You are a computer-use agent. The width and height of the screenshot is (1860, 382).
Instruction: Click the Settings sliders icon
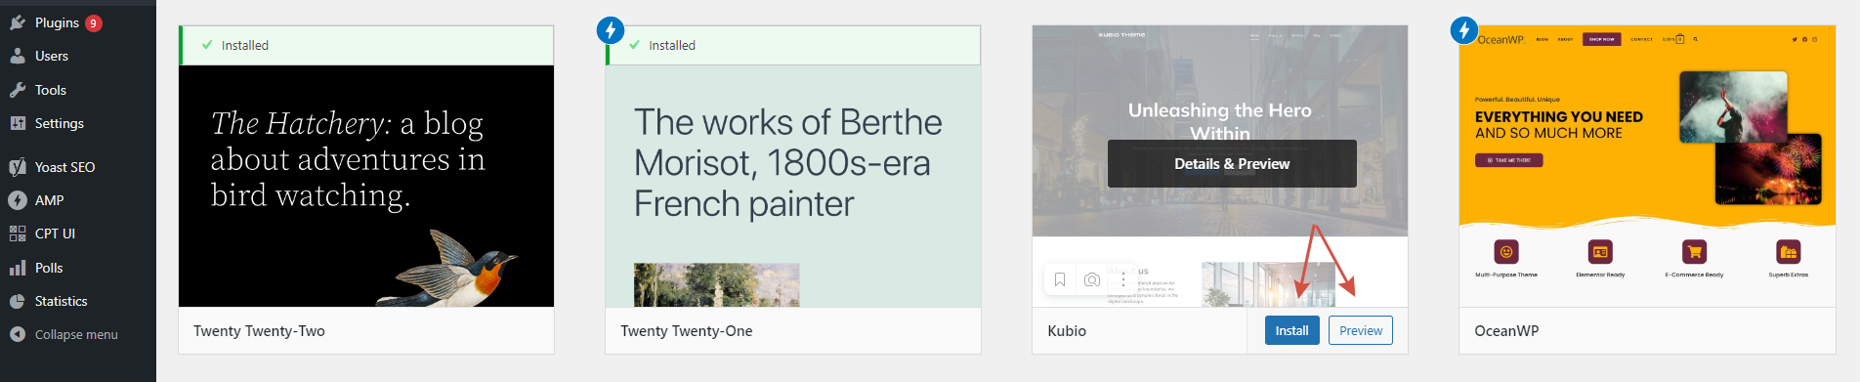(18, 123)
